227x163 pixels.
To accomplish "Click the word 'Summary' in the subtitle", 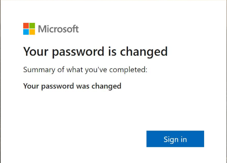I will click(x=39, y=70).
